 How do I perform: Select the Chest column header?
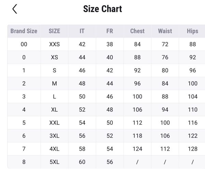(137, 31)
